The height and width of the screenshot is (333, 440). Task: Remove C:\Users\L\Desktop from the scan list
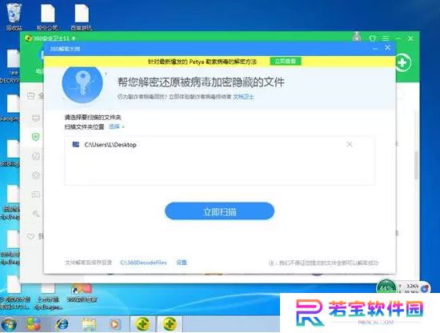click(x=350, y=144)
